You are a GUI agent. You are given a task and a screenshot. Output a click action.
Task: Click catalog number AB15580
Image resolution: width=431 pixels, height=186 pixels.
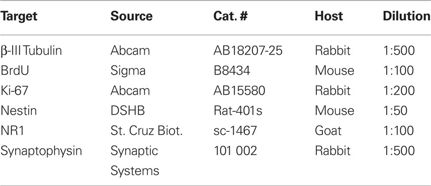(x=239, y=91)
